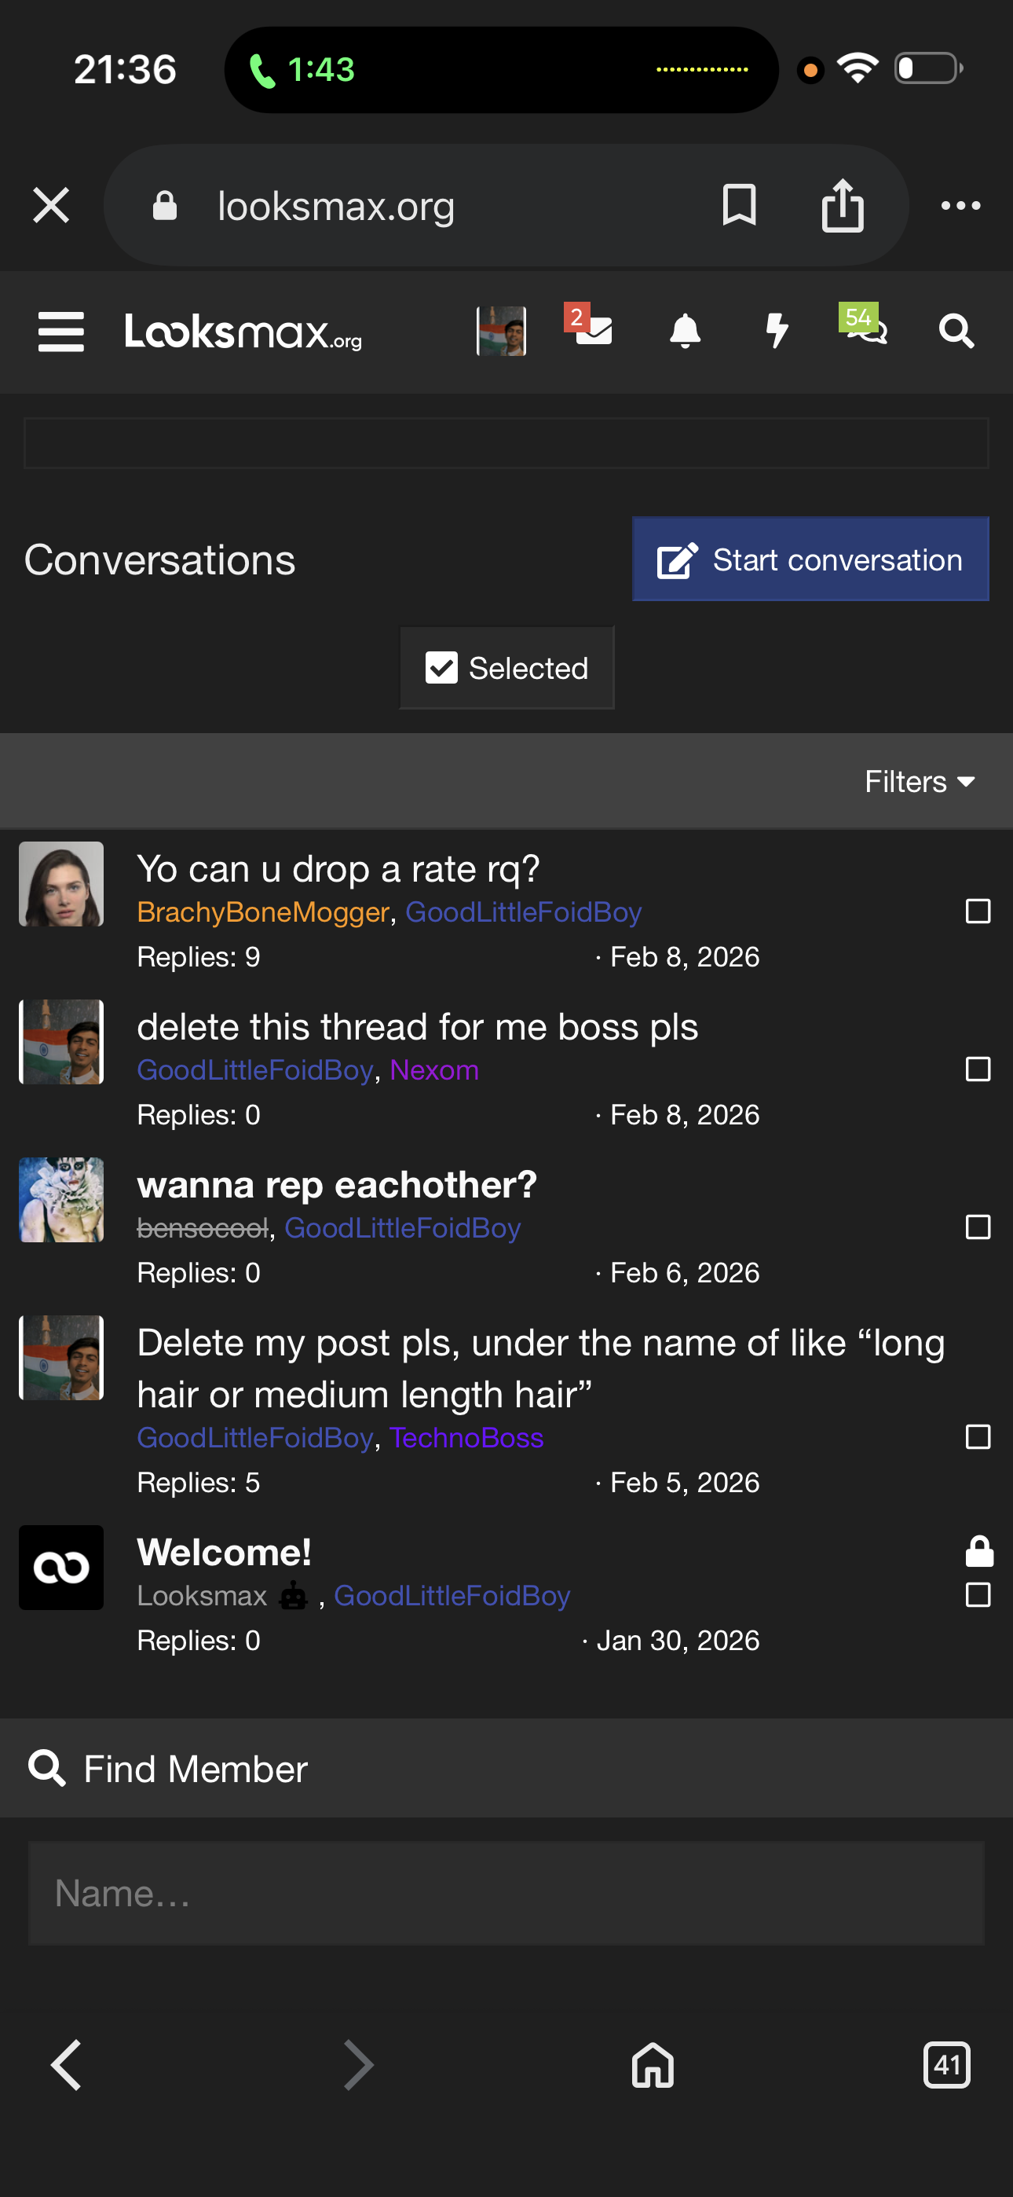Viewport: 1013px width, 2197px height.
Task: Open the notification bell alerts
Action: click(685, 331)
